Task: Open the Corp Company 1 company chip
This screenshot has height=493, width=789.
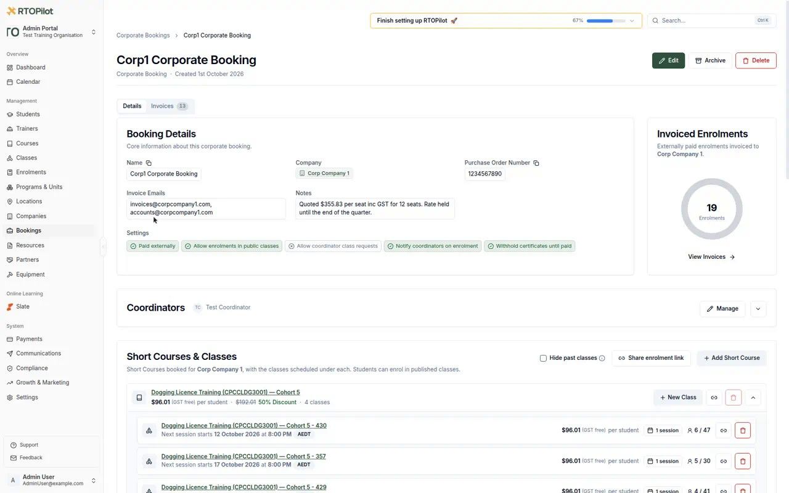Action: 324,174
